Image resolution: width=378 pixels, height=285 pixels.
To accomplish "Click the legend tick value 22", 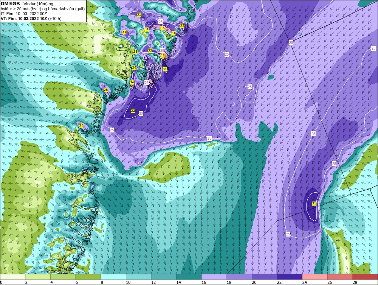I will click(x=279, y=282).
